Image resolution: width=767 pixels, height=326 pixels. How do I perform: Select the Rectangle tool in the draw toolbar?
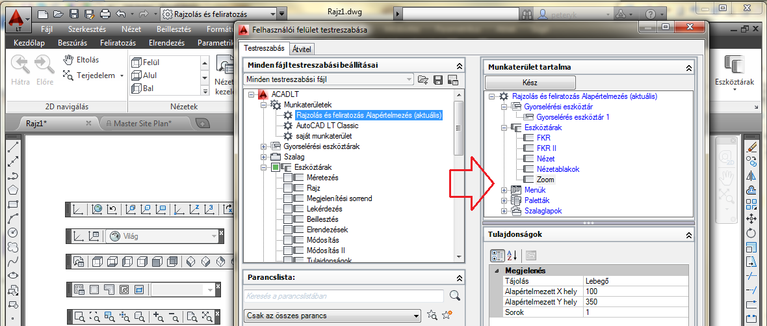(14, 204)
